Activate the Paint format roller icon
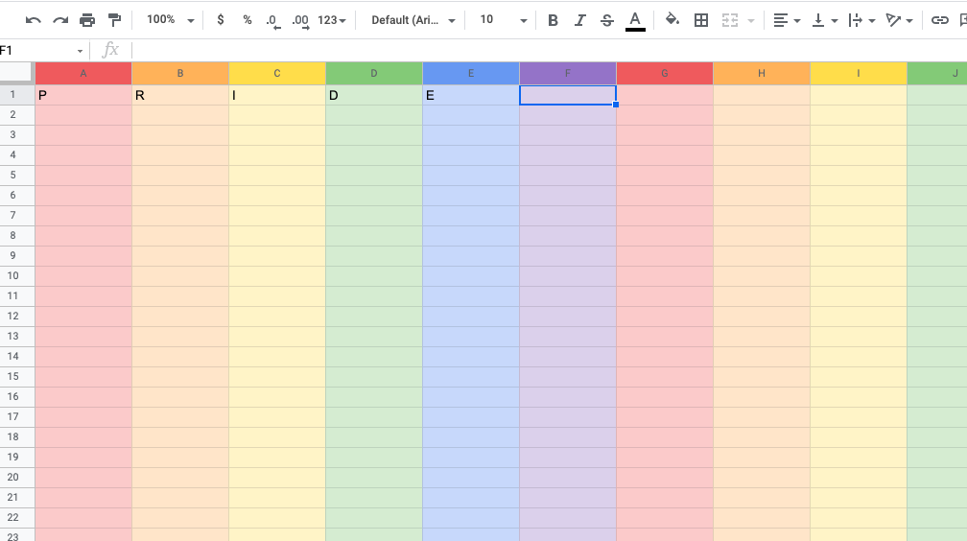 click(114, 20)
